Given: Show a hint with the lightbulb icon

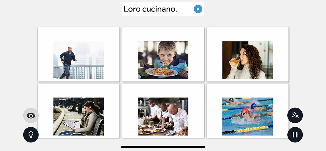Looking at the screenshot, I should click(x=31, y=135).
